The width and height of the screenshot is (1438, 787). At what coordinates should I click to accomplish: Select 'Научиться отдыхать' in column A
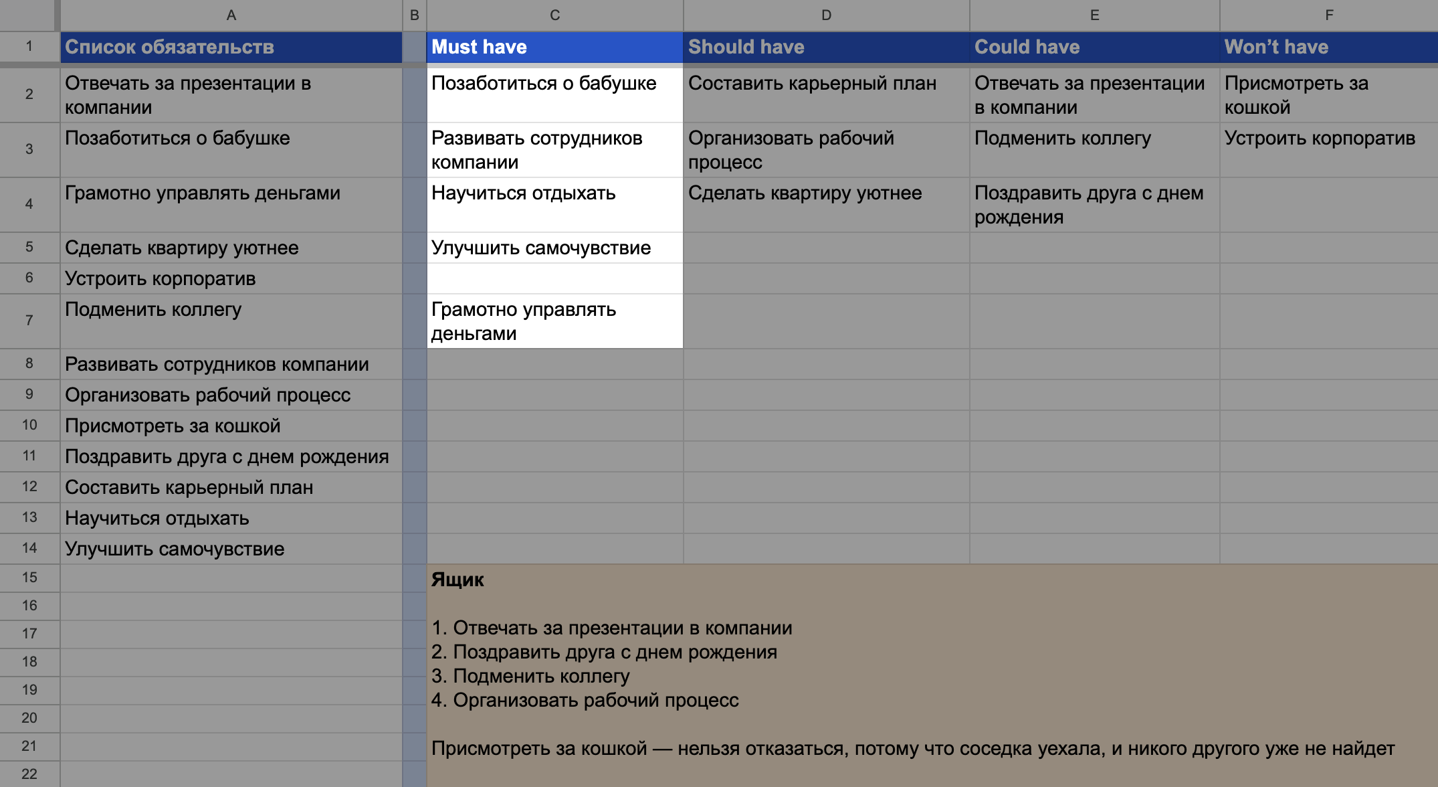pos(231,518)
